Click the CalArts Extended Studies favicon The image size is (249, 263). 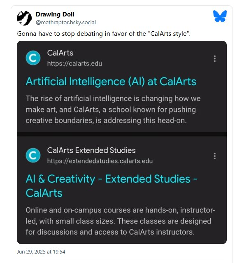click(33, 155)
